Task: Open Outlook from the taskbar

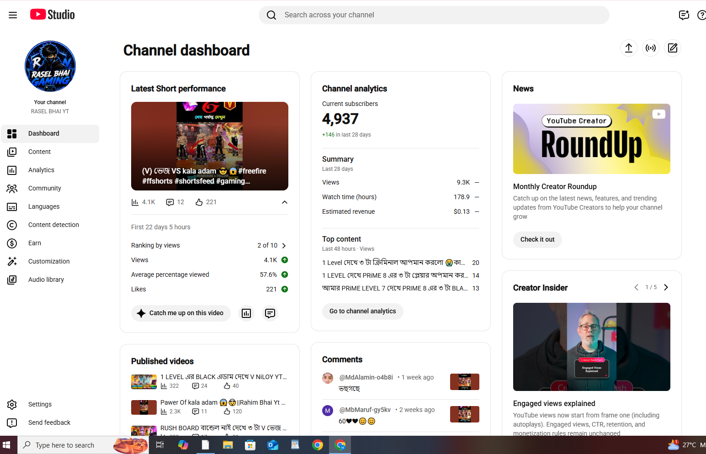Action: tap(273, 445)
